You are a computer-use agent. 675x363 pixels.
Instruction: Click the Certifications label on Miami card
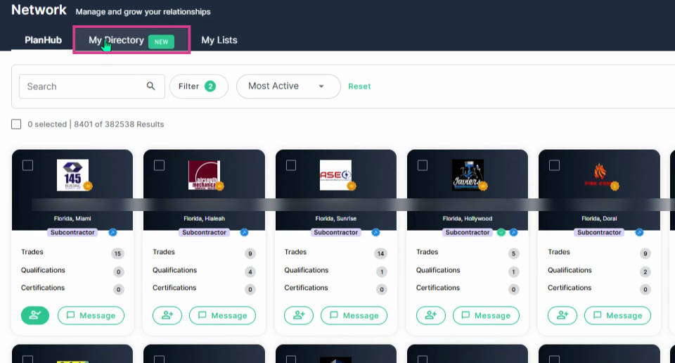(43, 288)
